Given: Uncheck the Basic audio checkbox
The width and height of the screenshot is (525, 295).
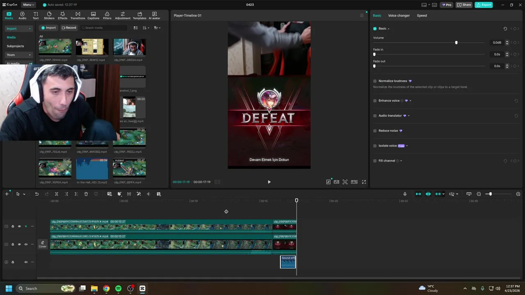Looking at the screenshot, I should click(375, 29).
